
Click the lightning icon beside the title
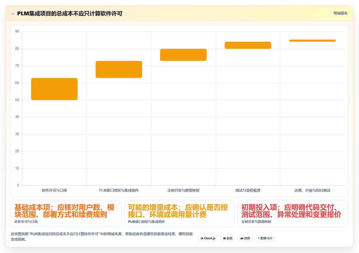[13, 13]
